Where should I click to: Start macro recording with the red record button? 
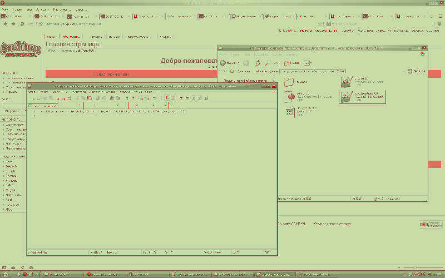point(181,98)
